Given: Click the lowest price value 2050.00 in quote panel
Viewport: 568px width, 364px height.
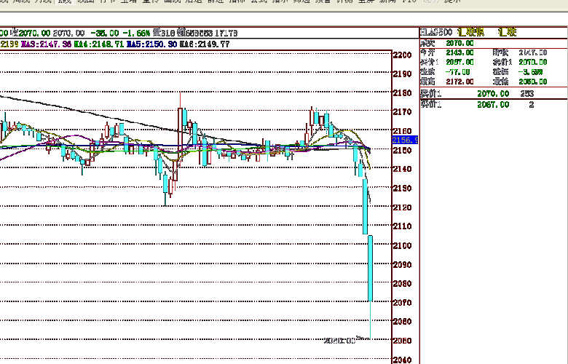Looking at the screenshot, I should [532, 82].
